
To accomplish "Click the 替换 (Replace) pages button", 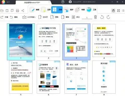I will click(65, 17).
